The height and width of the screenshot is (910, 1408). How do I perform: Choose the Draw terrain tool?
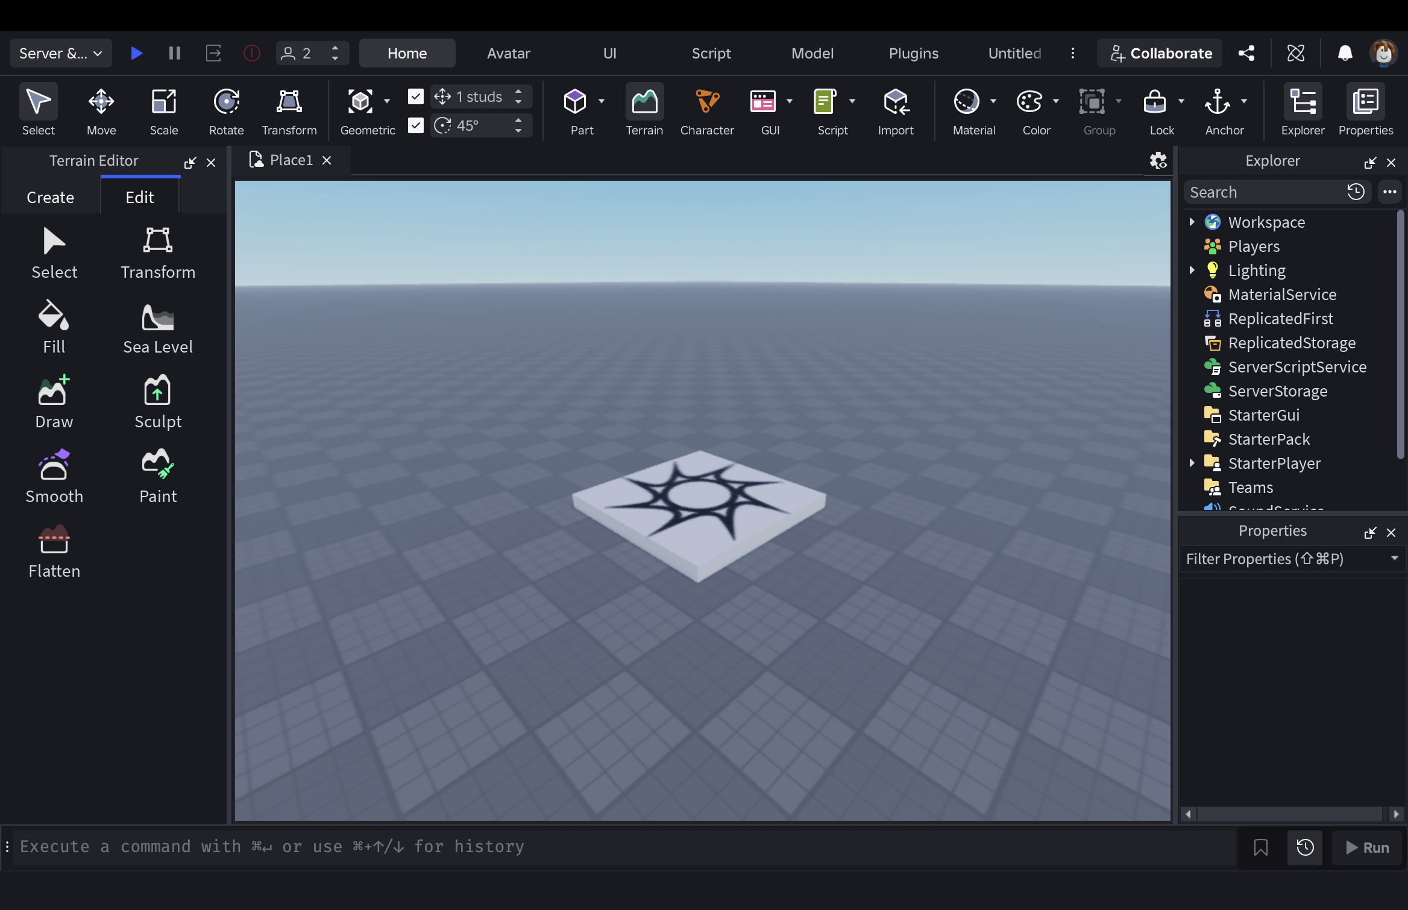[x=54, y=401]
